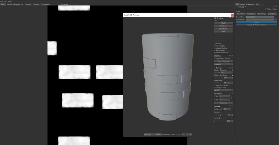Select the Info tab

[x=257, y=4]
